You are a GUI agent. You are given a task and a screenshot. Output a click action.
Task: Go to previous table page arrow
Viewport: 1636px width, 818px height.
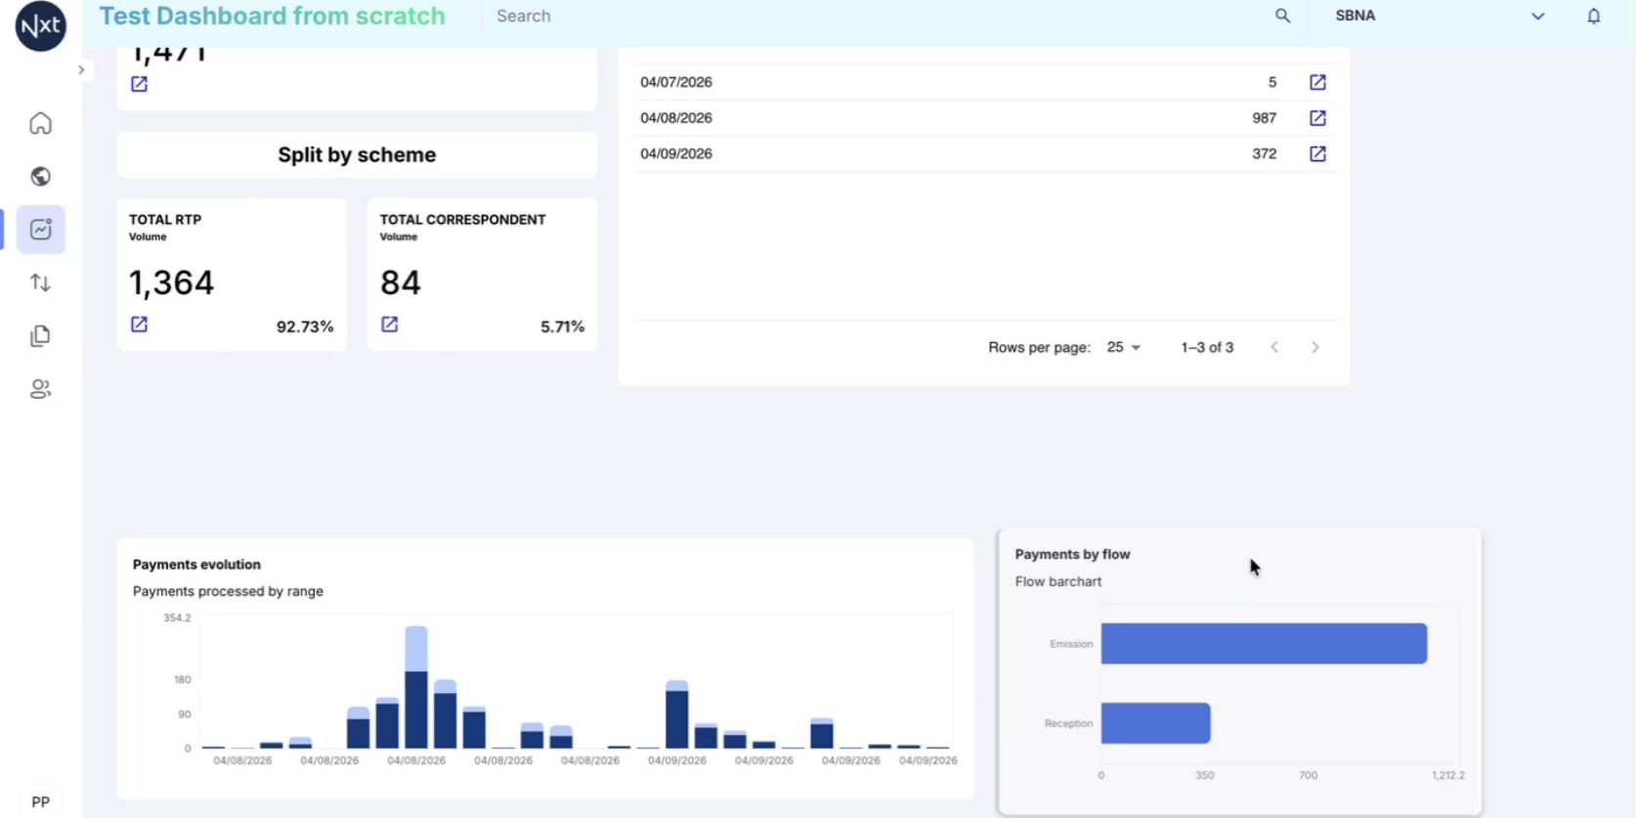tap(1274, 348)
